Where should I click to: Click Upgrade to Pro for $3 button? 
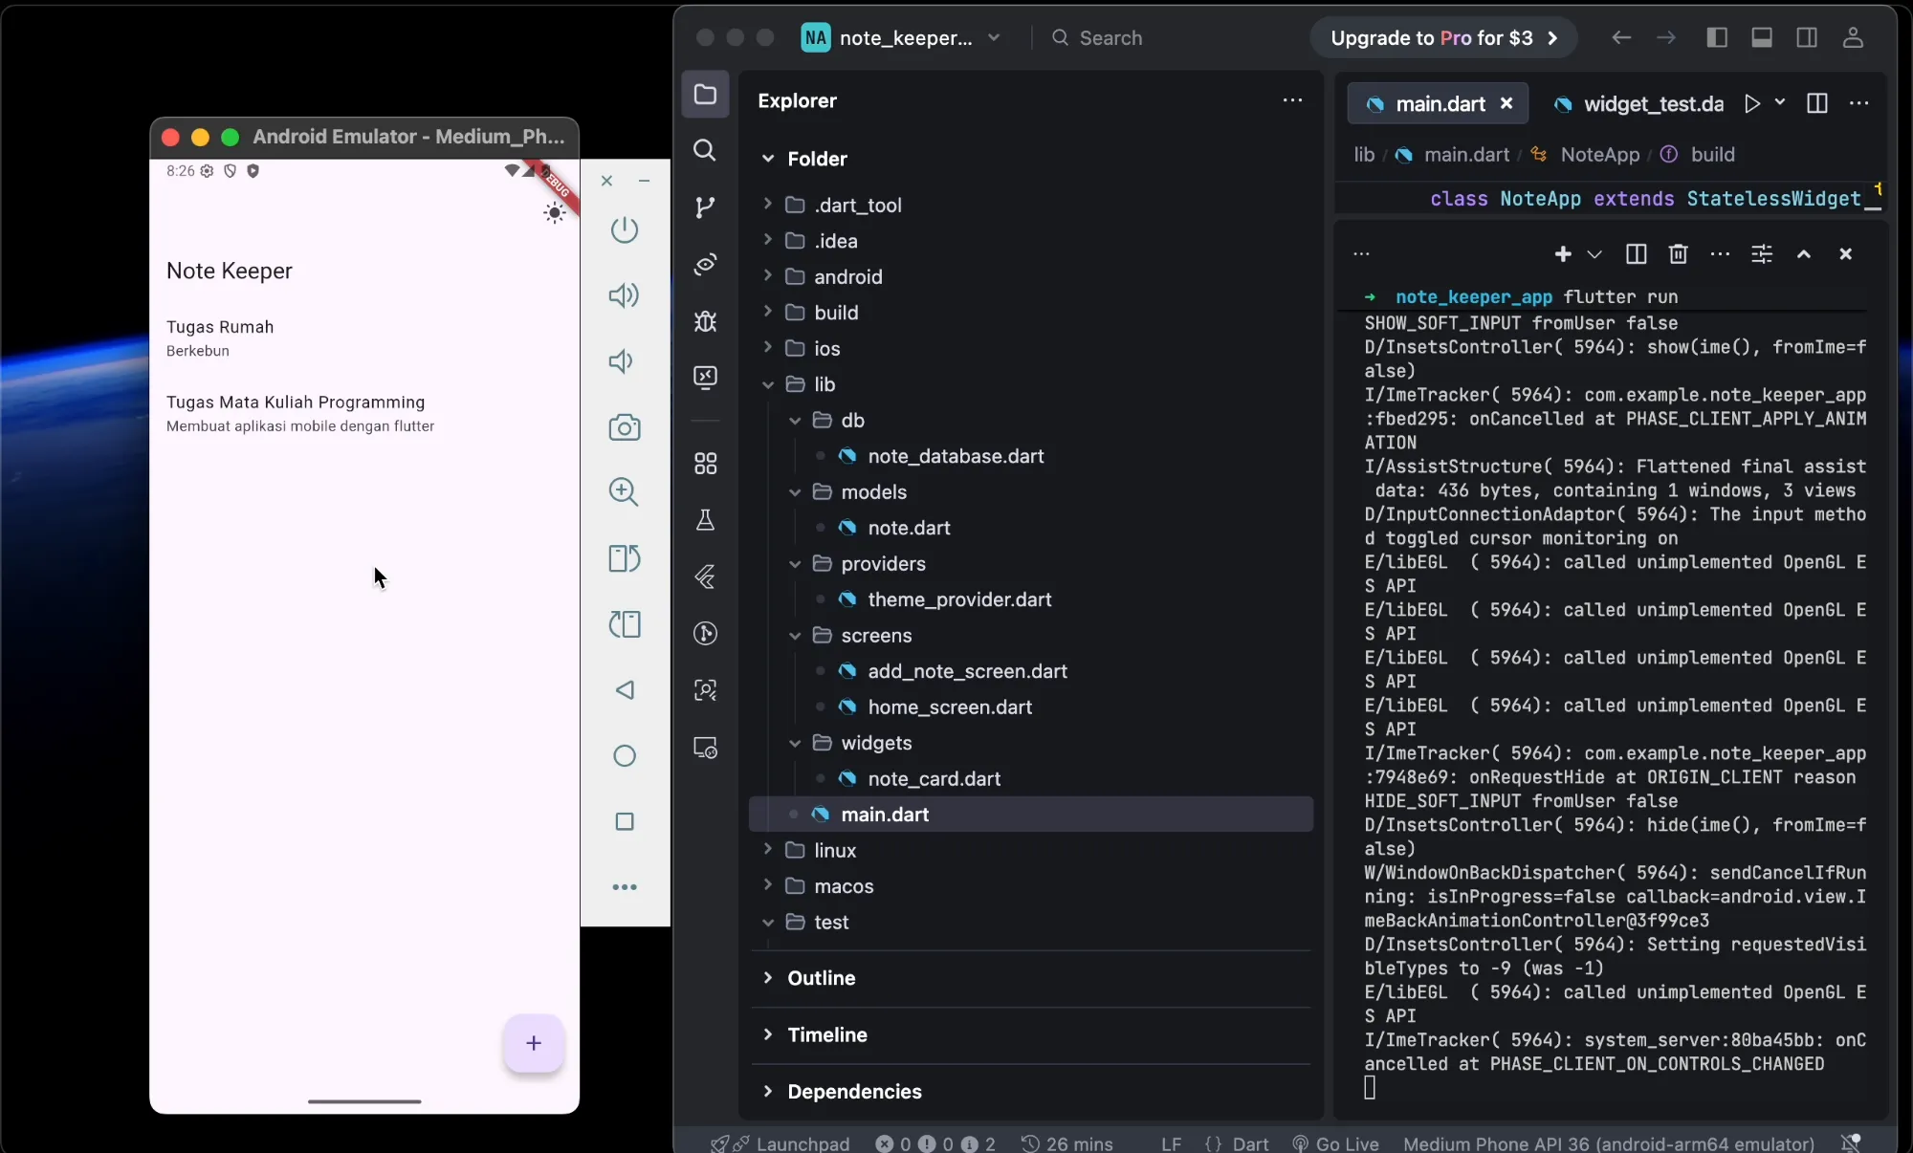coord(1442,38)
